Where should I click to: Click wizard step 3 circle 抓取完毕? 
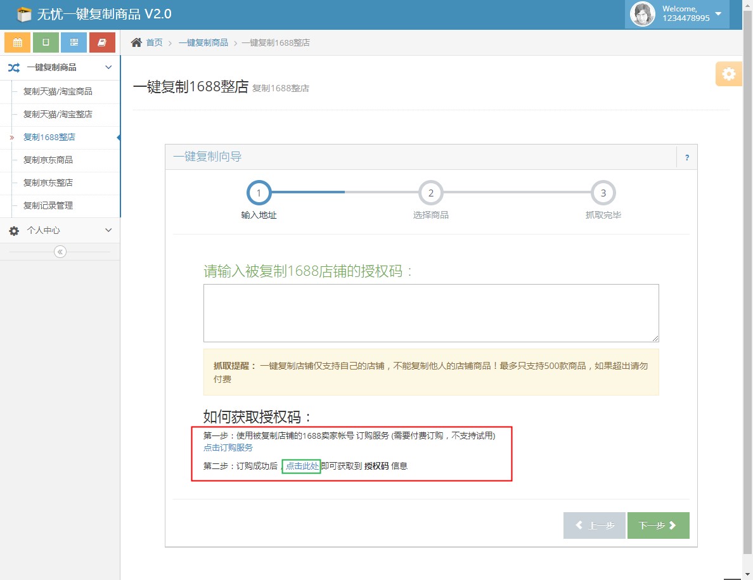[603, 193]
